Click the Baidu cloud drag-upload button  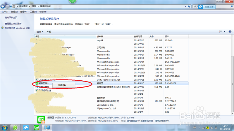click(207, 7)
